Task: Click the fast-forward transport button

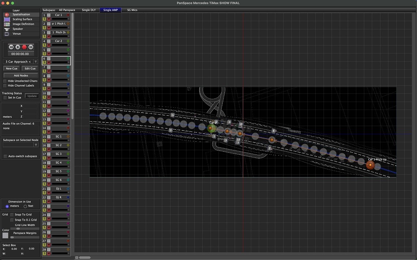Action: coord(31,47)
